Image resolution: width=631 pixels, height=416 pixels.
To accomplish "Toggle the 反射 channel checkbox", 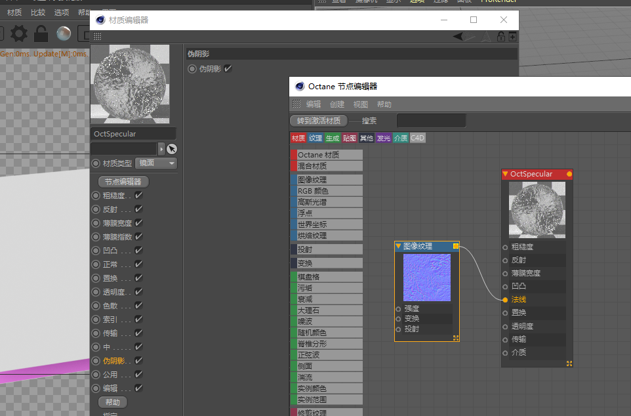I will coord(138,209).
